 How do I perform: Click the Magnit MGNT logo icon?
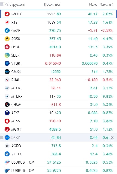pyautogui.click(x=7, y=129)
